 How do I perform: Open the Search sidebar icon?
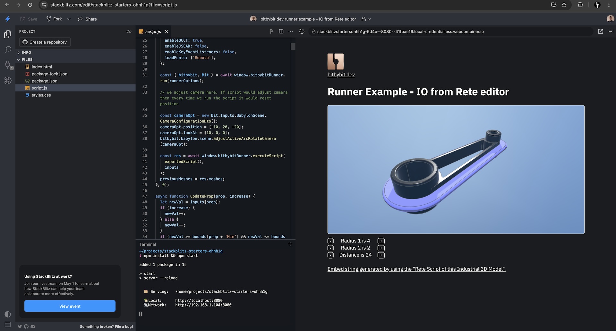point(8,50)
